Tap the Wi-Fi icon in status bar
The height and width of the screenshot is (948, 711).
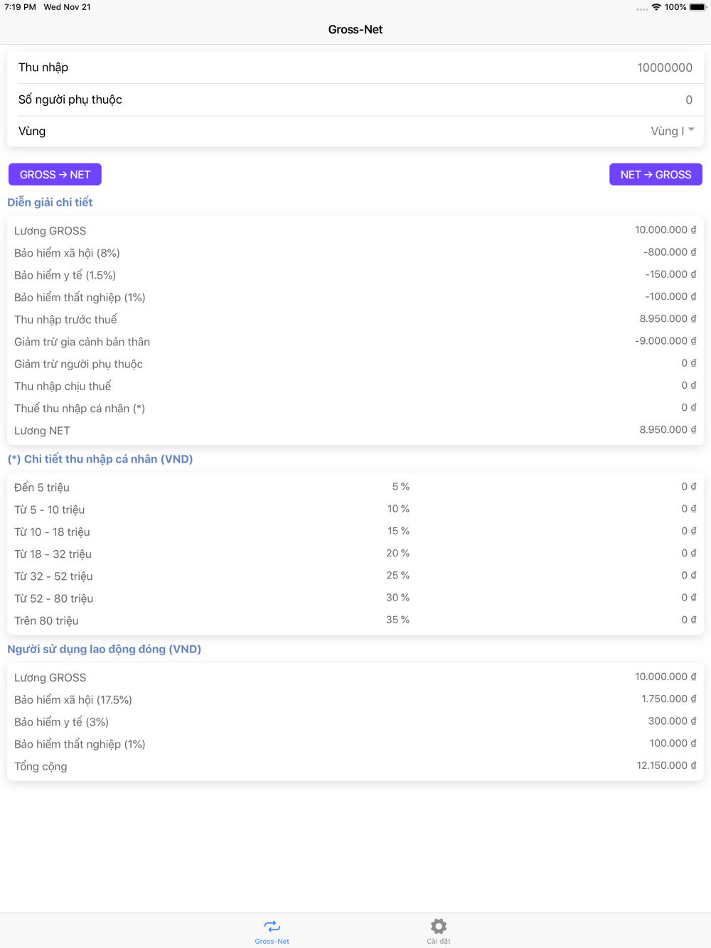(656, 7)
